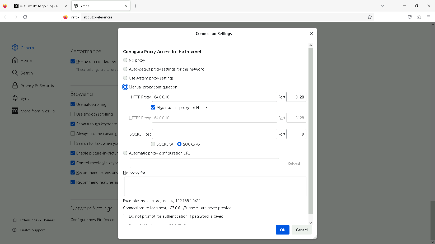Image resolution: width=435 pixels, height=244 pixels.
Task: Close the Connection Settings dialog
Action: click(x=312, y=33)
